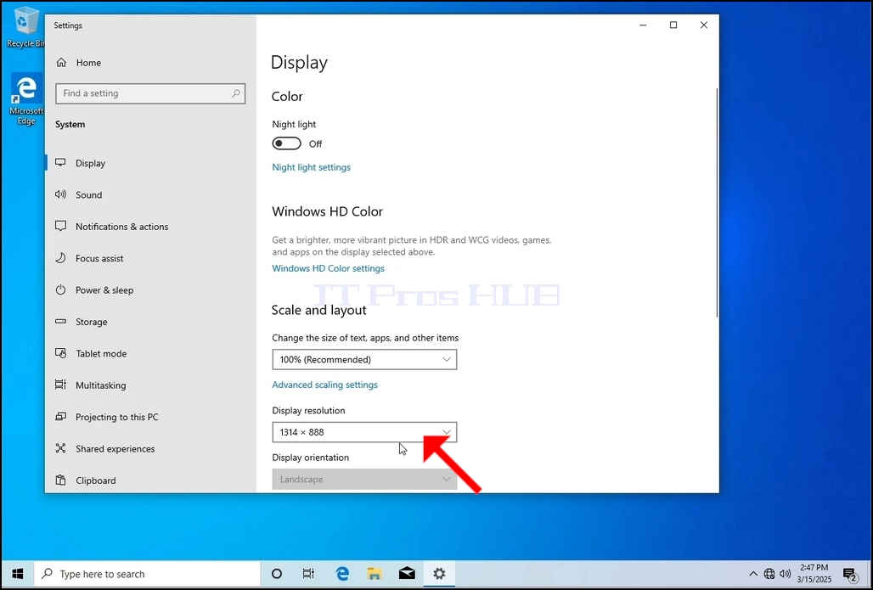Maximize the Settings window

coord(673,25)
